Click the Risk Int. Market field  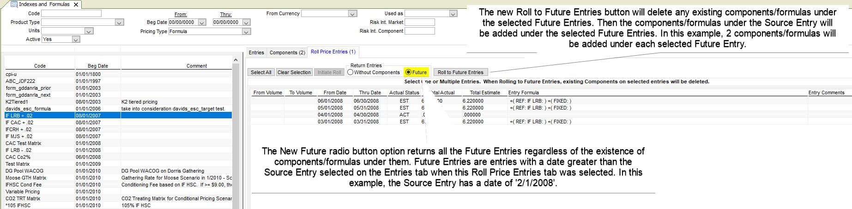pos(419,22)
